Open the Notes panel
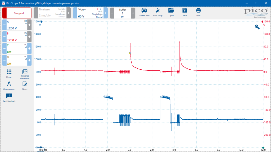Viewport: 271px width, 152px height. [25, 86]
